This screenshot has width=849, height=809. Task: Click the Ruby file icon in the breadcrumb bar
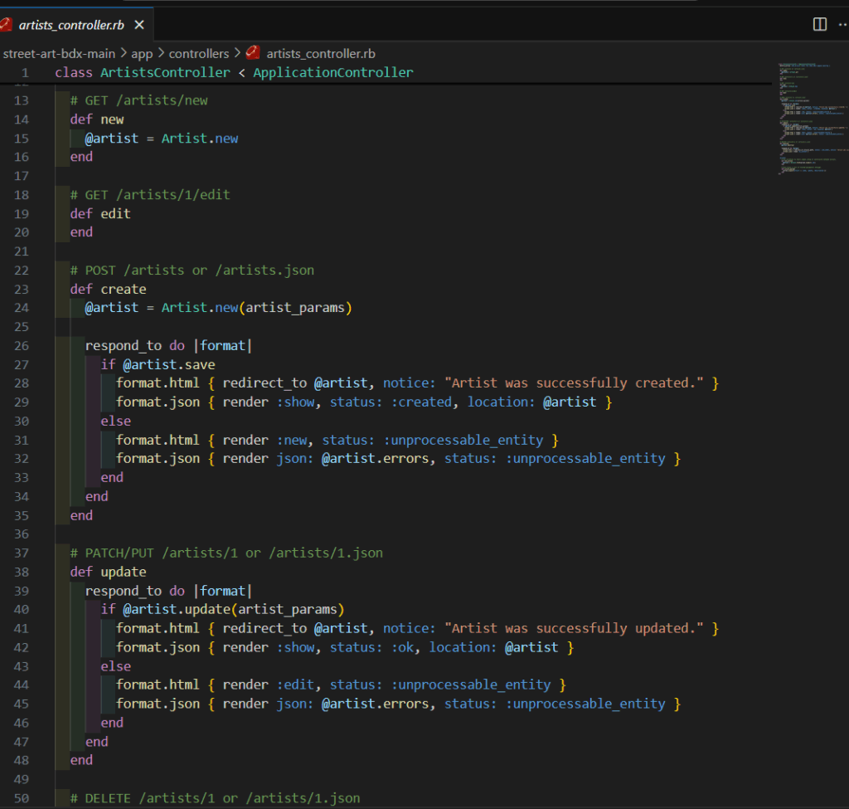click(x=253, y=53)
